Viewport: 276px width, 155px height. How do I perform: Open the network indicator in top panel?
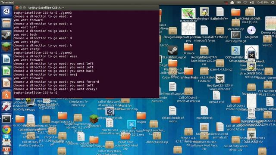[245, 2]
